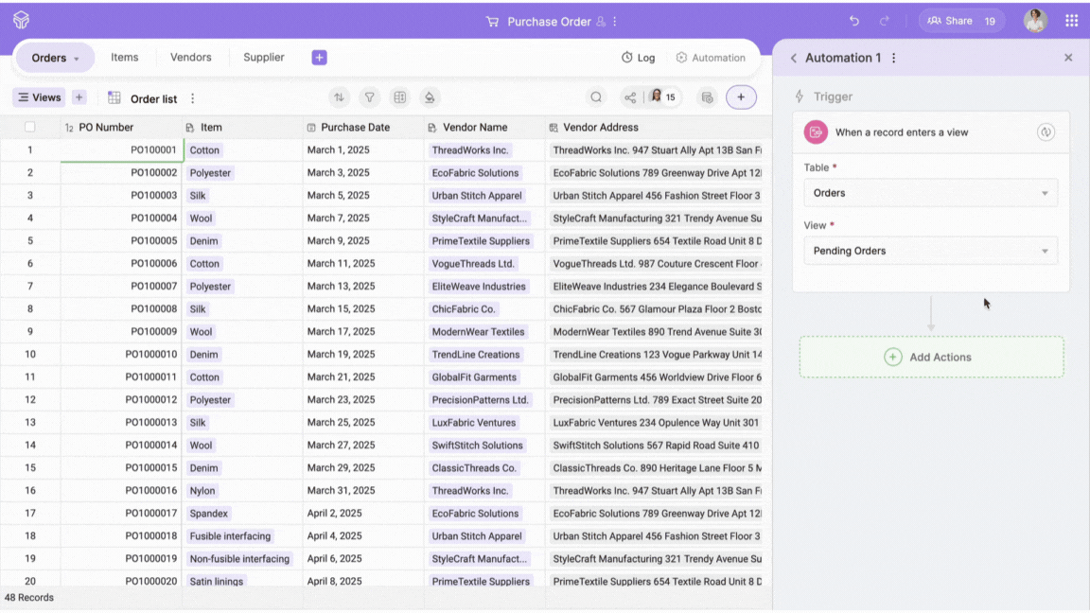Toggle the Views sidebar button
The width and height of the screenshot is (1090, 613).
(39, 97)
